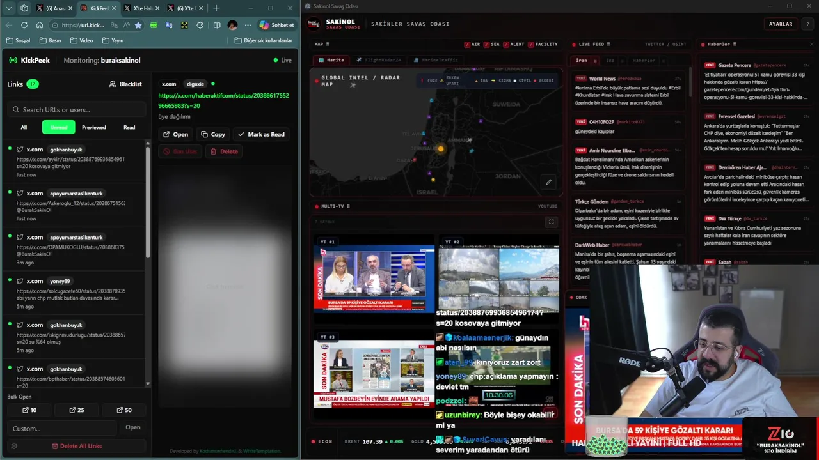Open AYARLAR in Sakinol Savaş Odası
Viewport: 819px width, 460px height.
click(781, 24)
